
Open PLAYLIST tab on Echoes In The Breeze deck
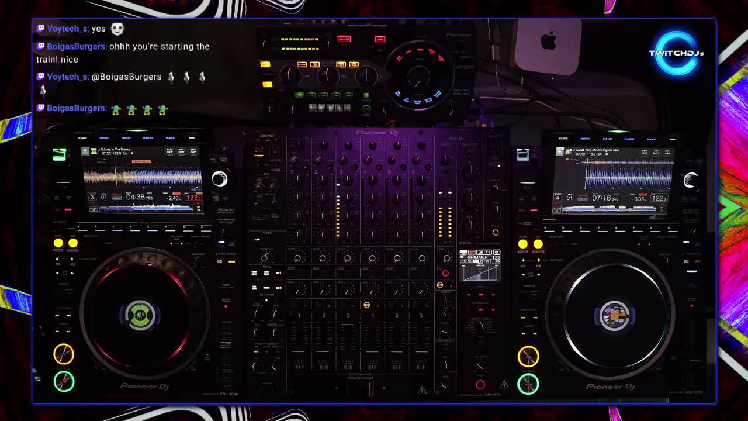(148, 138)
